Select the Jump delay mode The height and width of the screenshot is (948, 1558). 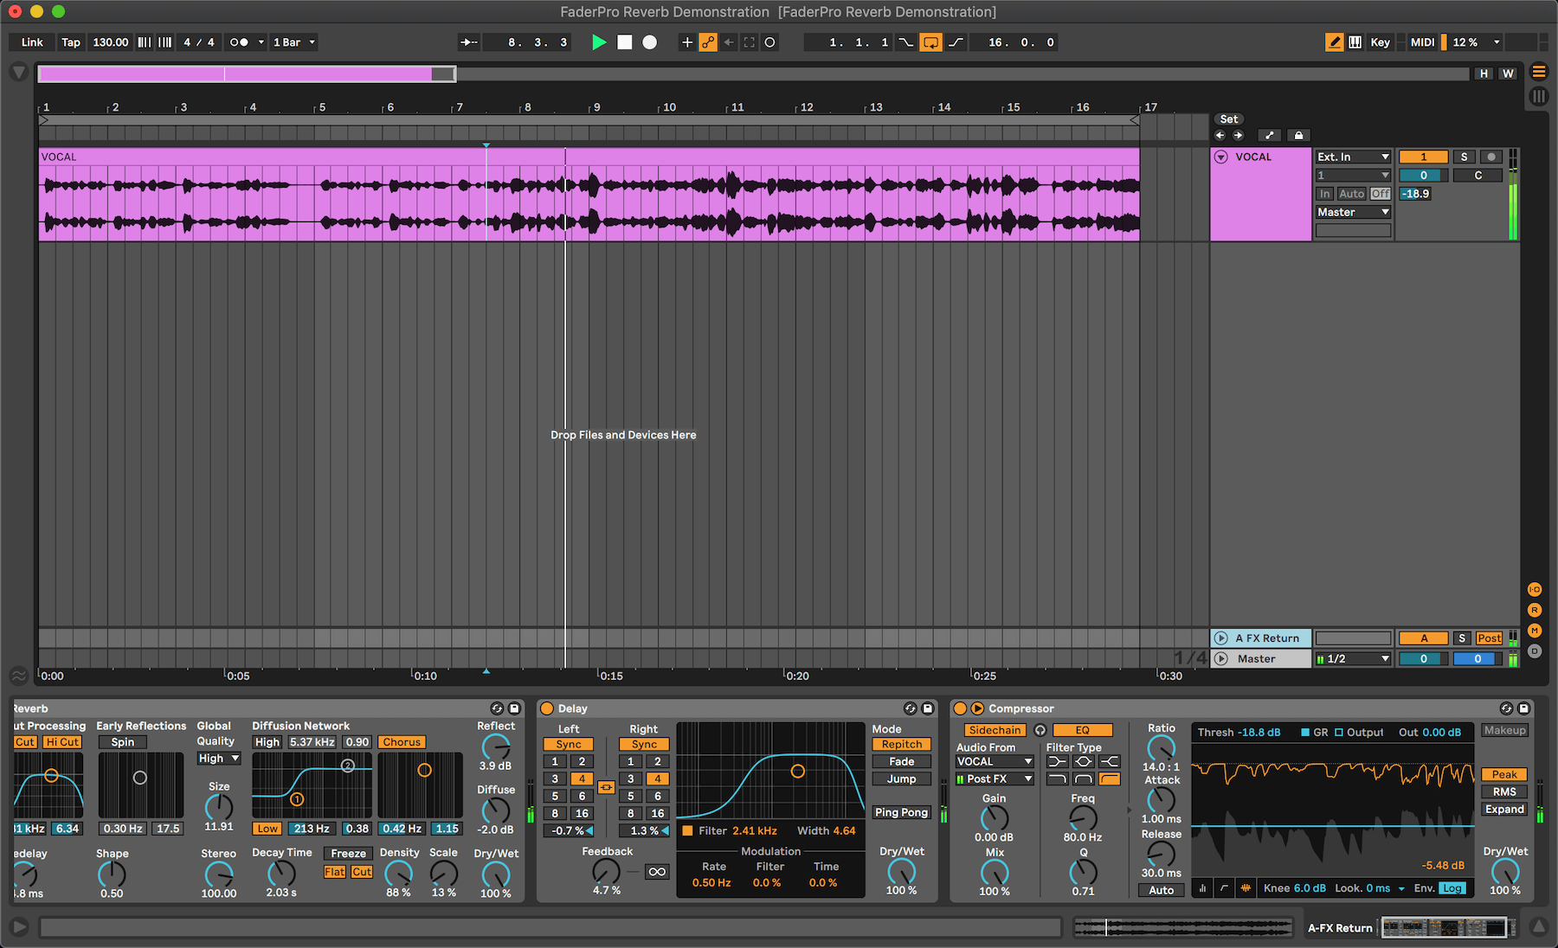[x=901, y=779]
